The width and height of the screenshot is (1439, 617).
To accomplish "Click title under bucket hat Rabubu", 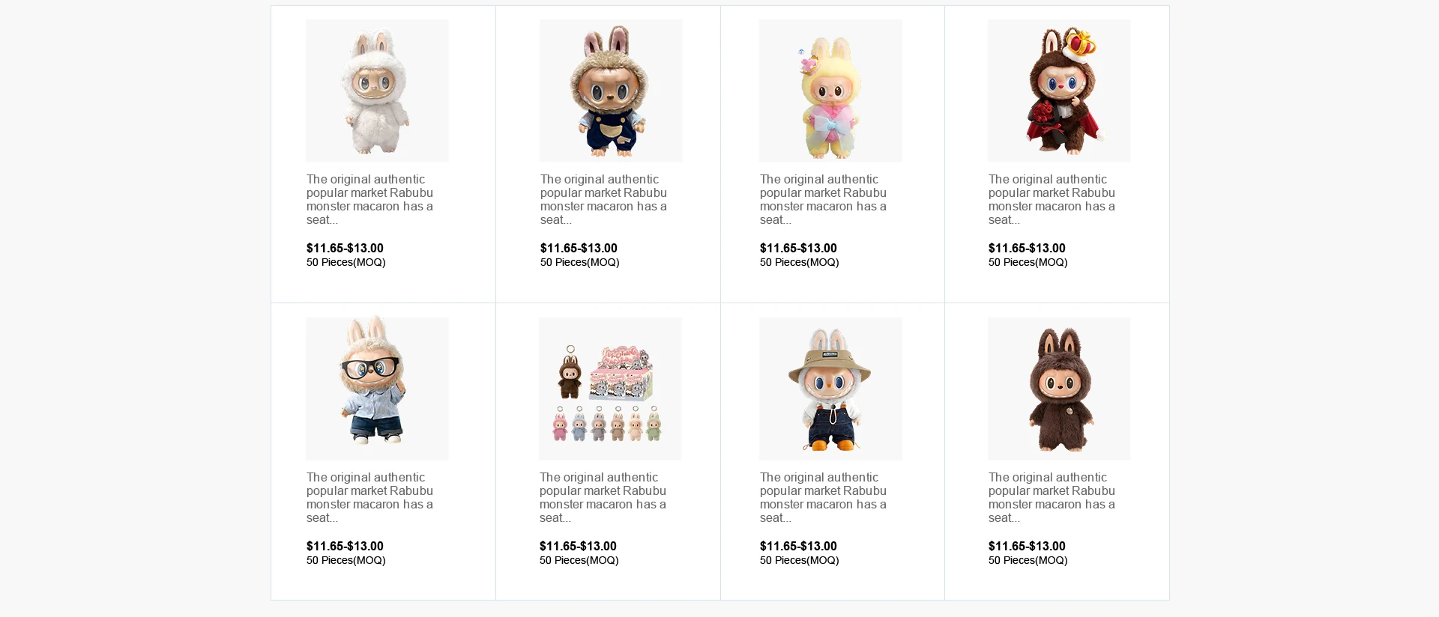I will [x=823, y=497].
